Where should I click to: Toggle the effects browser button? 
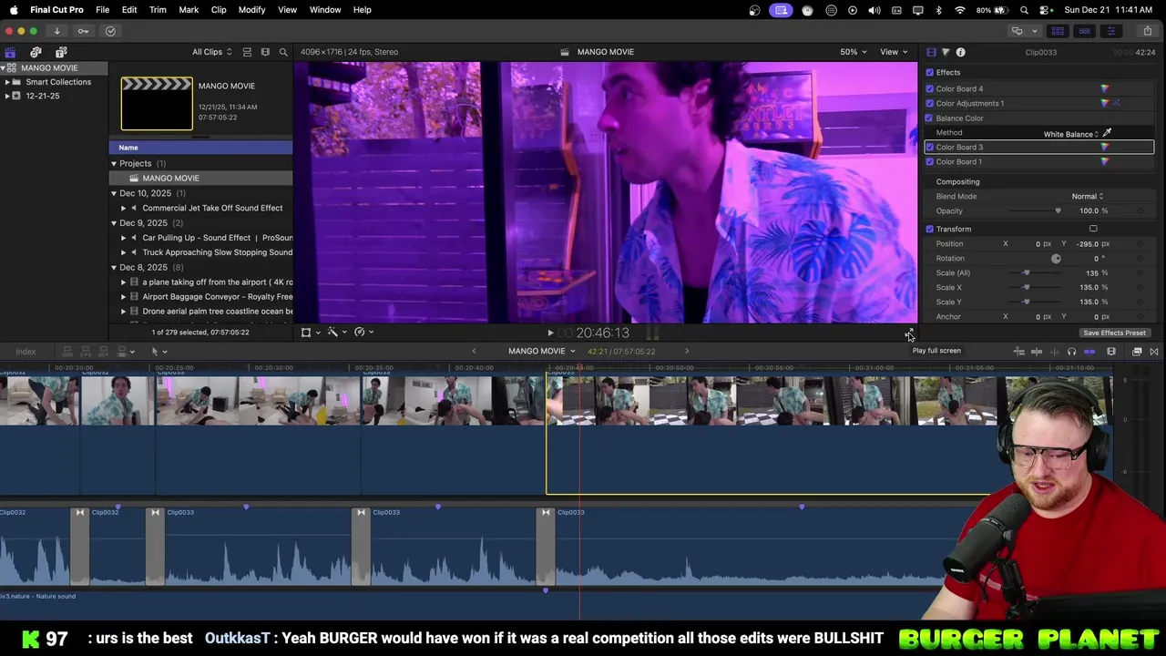point(1137,352)
